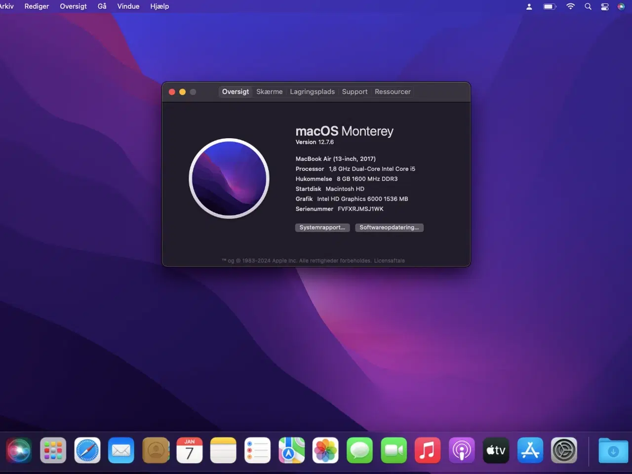Switch to the Lagringsplads tab

(x=313, y=92)
